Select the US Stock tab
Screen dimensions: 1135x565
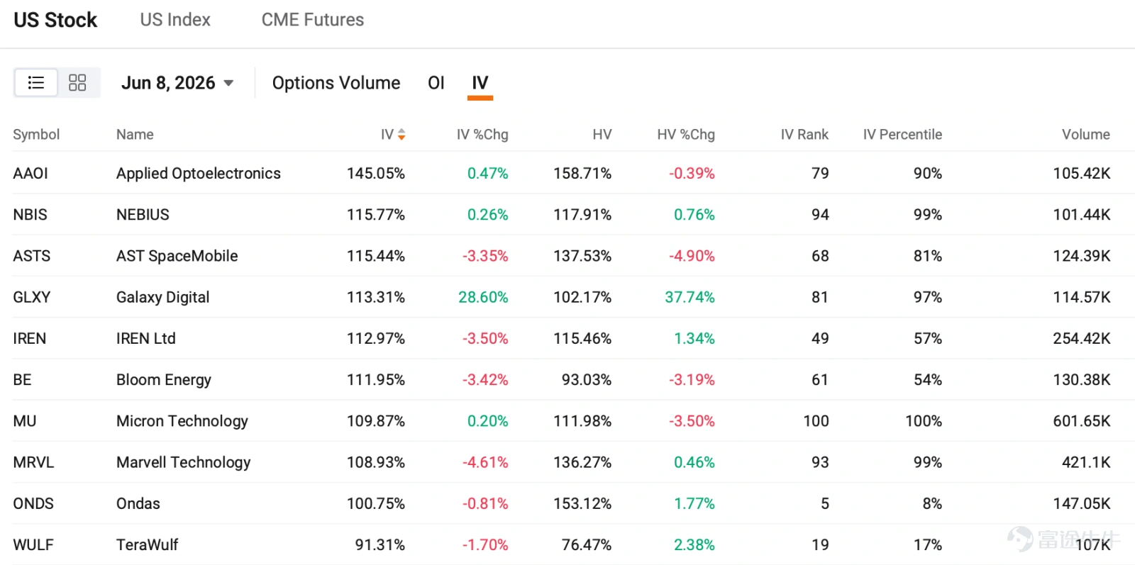pyautogui.click(x=55, y=20)
